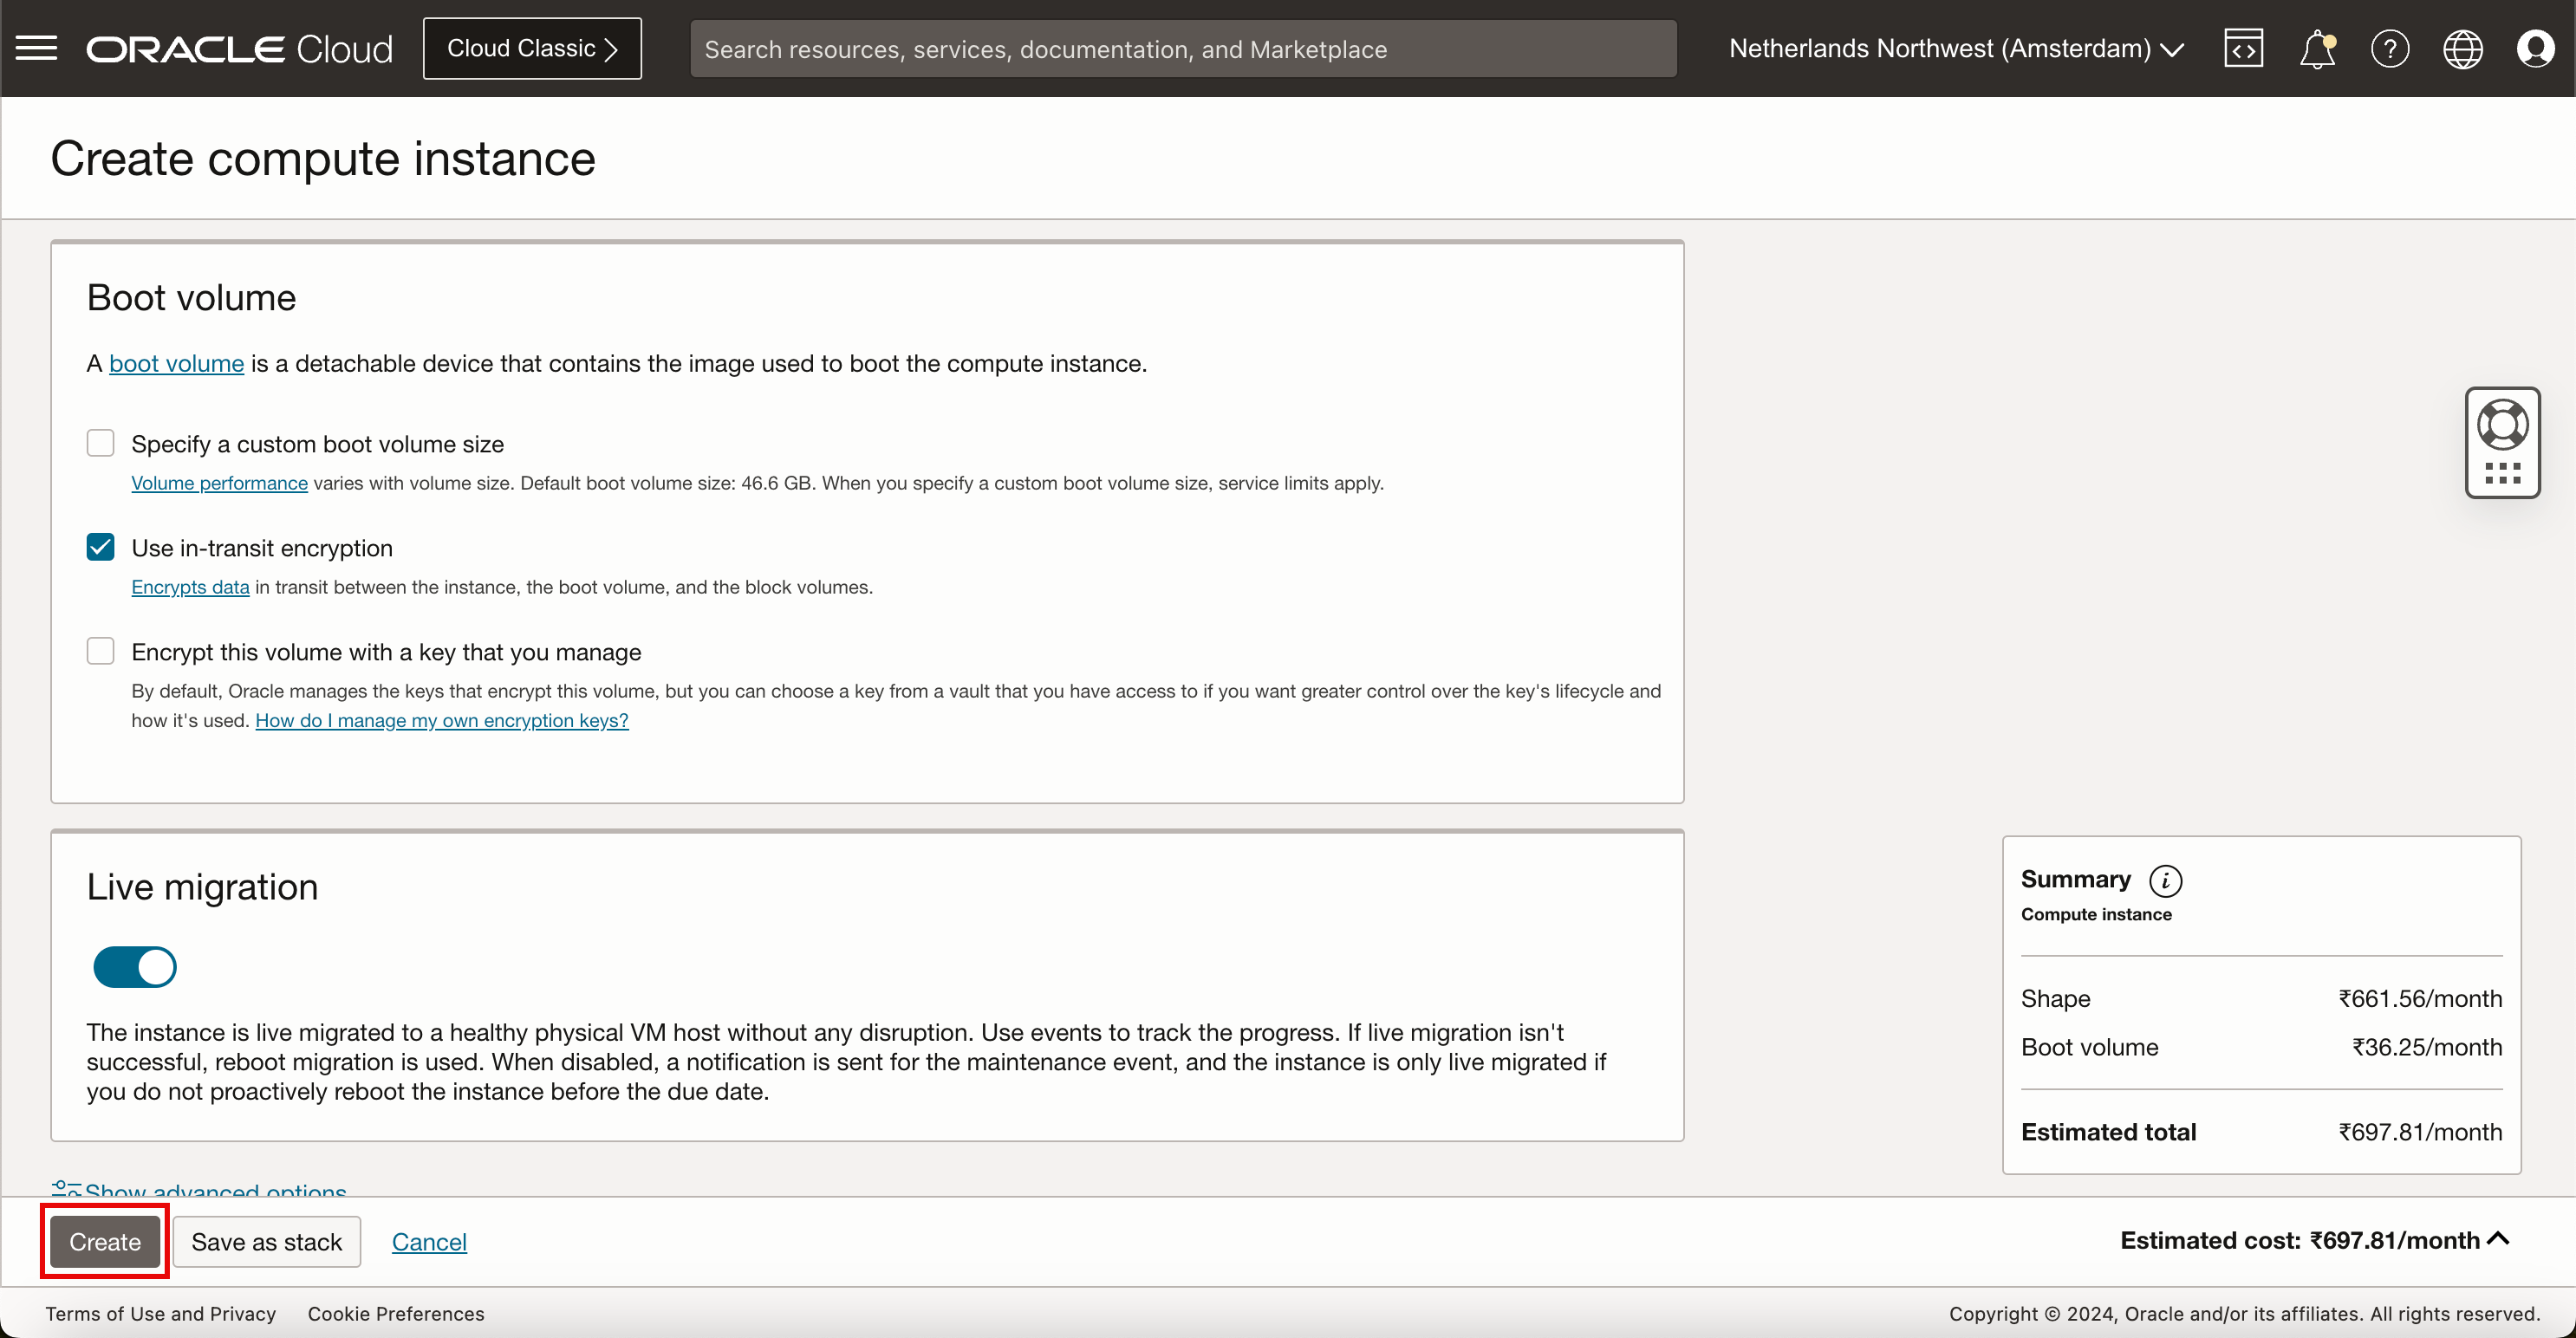Viewport: 2576px width, 1338px height.
Task: Open the Volume performance link
Action: (x=219, y=483)
